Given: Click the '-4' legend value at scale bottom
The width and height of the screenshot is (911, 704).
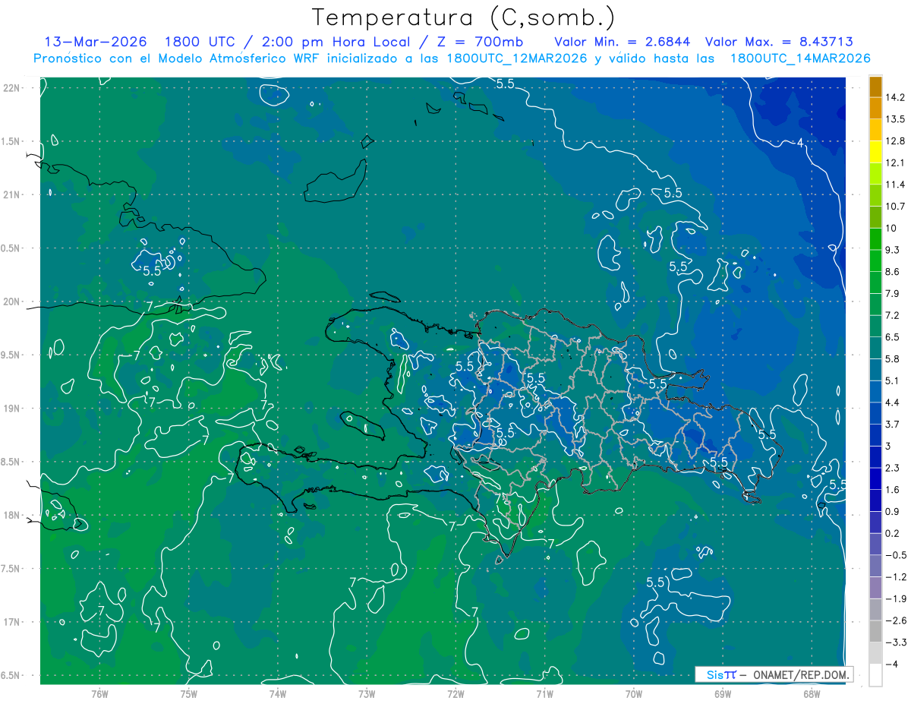Looking at the screenshot, I should tap(891, 665).
